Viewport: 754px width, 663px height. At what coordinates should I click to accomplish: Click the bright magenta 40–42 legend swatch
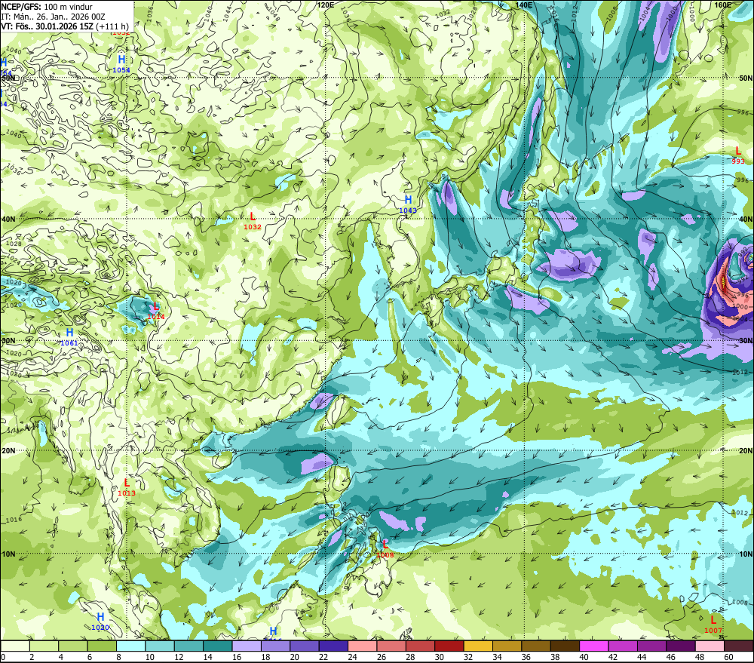click(594, 646)
